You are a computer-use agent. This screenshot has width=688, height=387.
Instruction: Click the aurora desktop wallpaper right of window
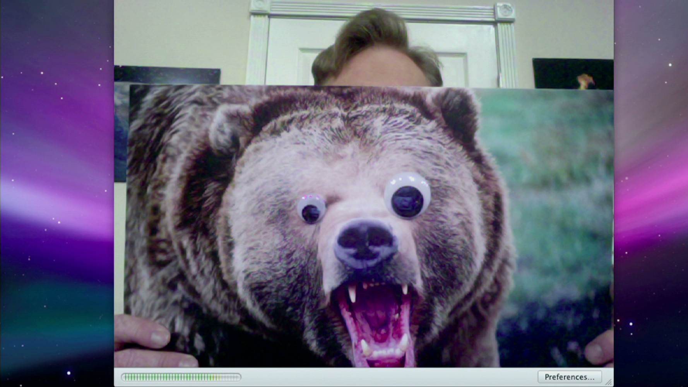point(650,193)
